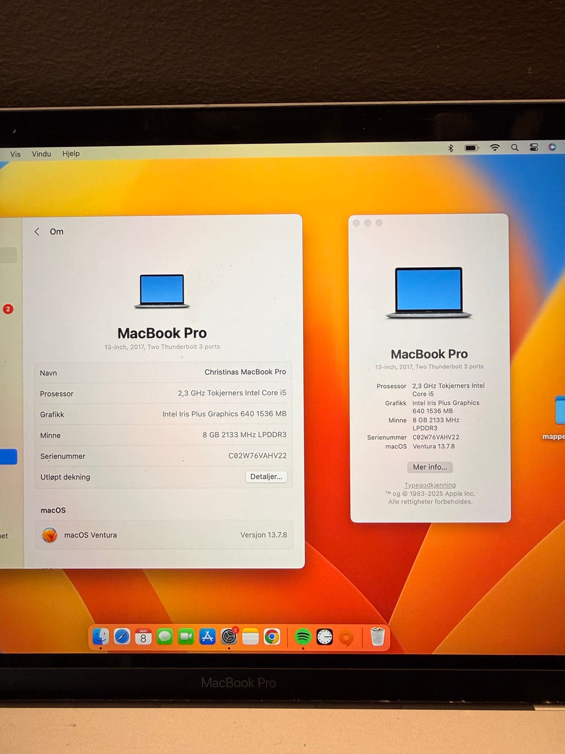Open the Vindu menu
This screenshot has width=565, height=754.
[x=41, y=154]
